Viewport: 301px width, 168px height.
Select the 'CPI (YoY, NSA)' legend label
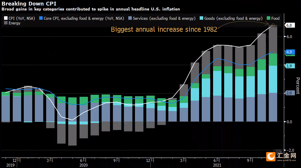[22, 18]
